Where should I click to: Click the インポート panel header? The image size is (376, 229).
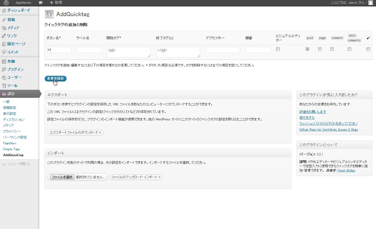point(168,153)
